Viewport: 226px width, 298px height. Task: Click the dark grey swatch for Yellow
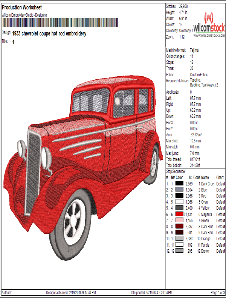(x=179, y=208)
